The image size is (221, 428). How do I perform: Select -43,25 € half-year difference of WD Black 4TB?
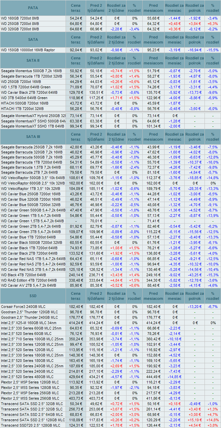coord(194,275)
